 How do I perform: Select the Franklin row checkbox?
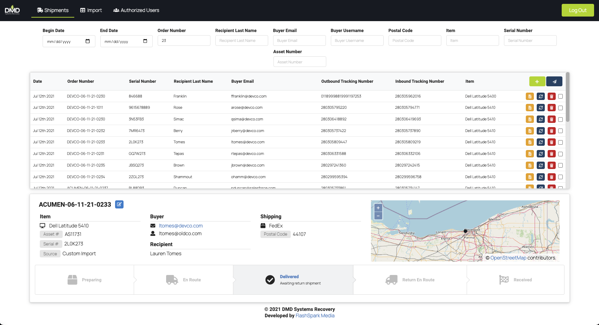point(560,96)
